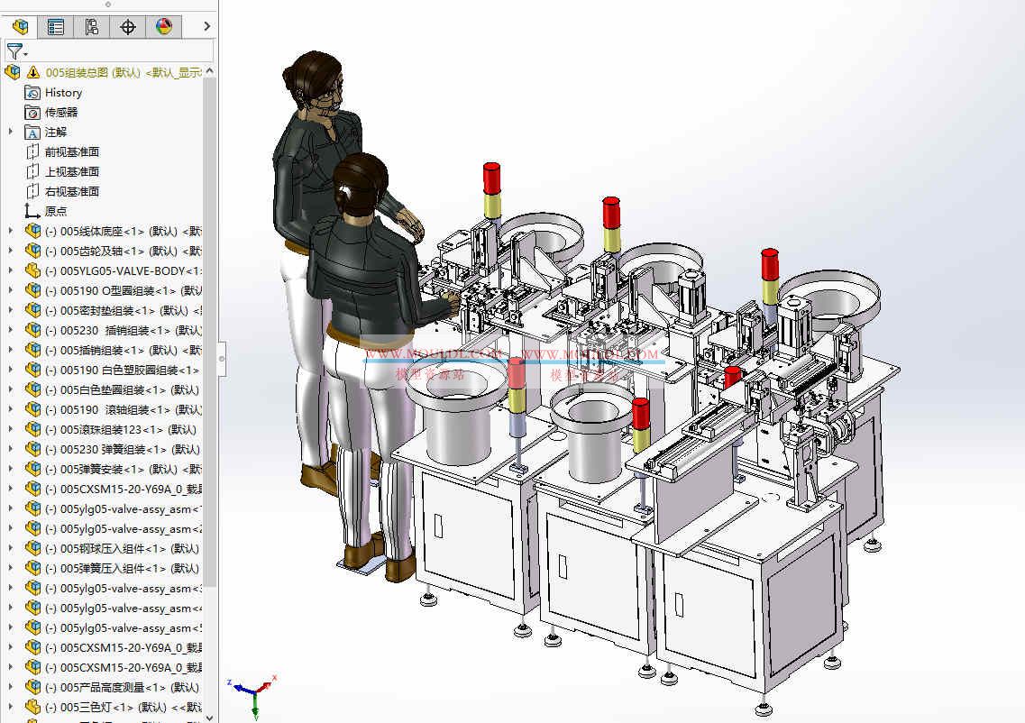Open the ConfigurationManager tab icon
The height and width of the screenshot is (723, 1025).
coord(92,27)
